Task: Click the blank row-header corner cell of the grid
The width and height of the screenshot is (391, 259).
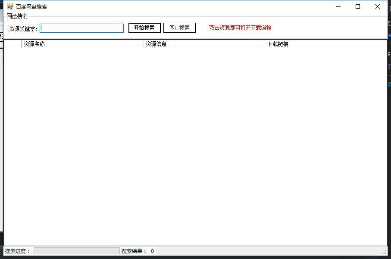Action: pos(13,44)
